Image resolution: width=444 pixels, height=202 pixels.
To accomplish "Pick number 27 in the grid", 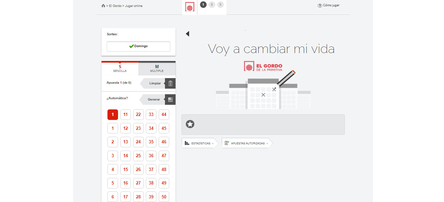I will coord(139,183).
